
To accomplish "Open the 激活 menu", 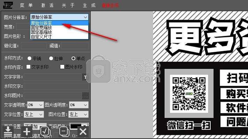I will [x=47, y=5].
